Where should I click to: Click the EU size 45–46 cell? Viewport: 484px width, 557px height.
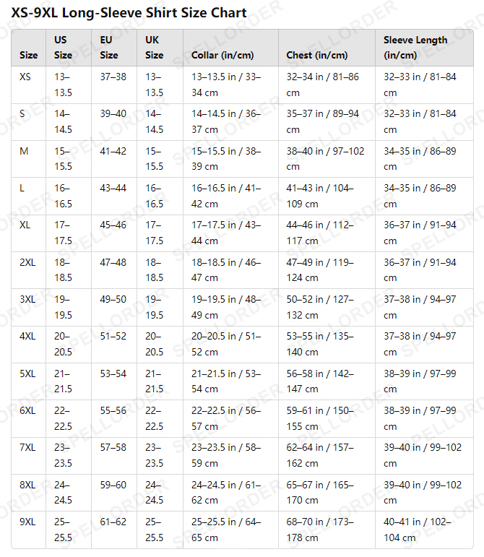click(x=113, y=225)
